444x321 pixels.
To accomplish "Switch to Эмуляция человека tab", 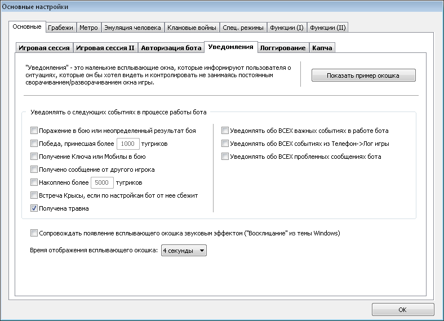I will point(132,28).
